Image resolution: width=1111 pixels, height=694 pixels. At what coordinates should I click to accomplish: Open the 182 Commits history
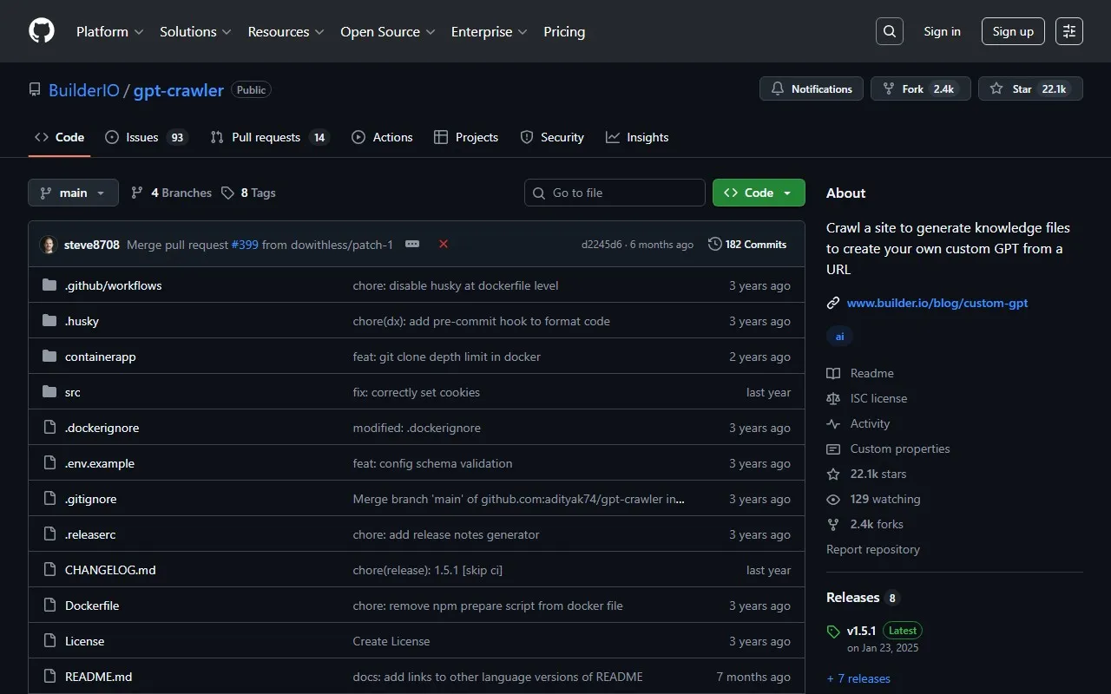(747, 245)
